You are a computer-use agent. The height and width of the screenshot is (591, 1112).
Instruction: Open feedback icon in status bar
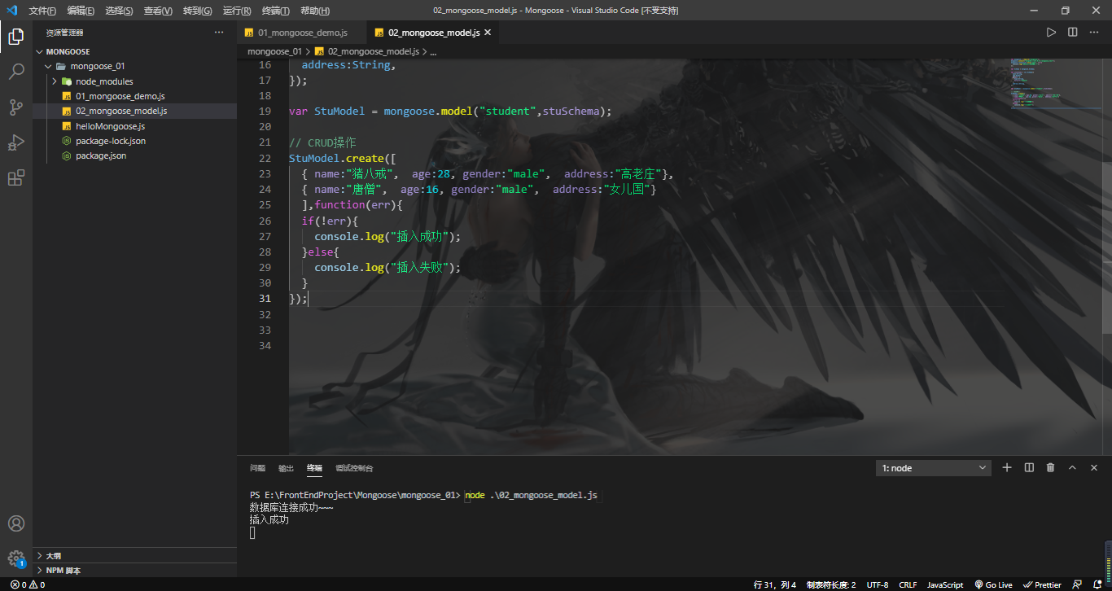click(x=1078, y=584)
